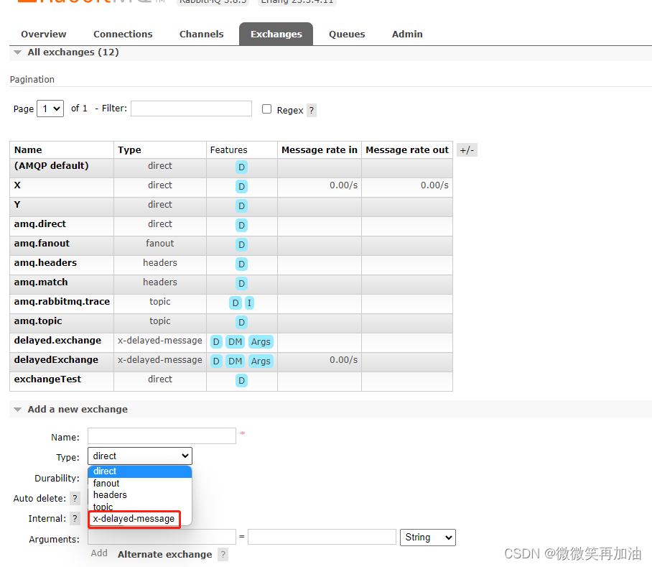Open the exchangeTest exchange

47,379
